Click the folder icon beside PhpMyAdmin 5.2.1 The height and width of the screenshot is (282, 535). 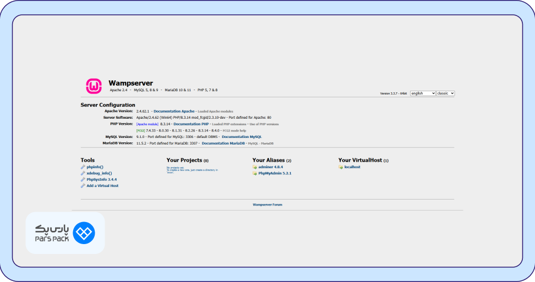point(255,173)
